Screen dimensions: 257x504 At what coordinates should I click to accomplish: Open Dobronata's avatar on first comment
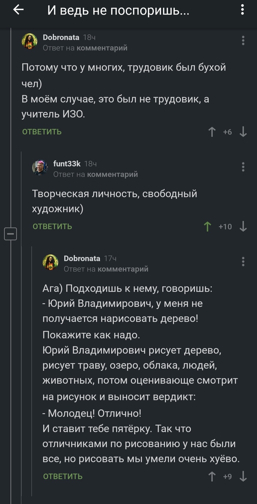point(30,41)
